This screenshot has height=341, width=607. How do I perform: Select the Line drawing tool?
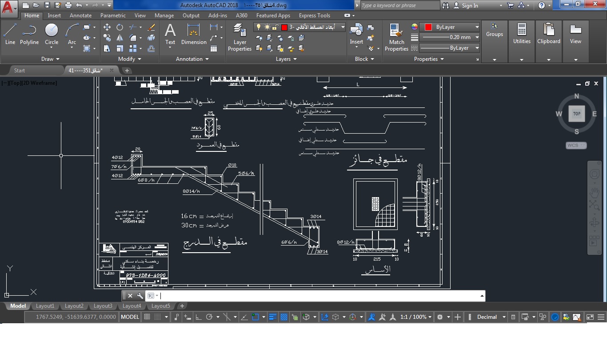[x=10, y=34]
